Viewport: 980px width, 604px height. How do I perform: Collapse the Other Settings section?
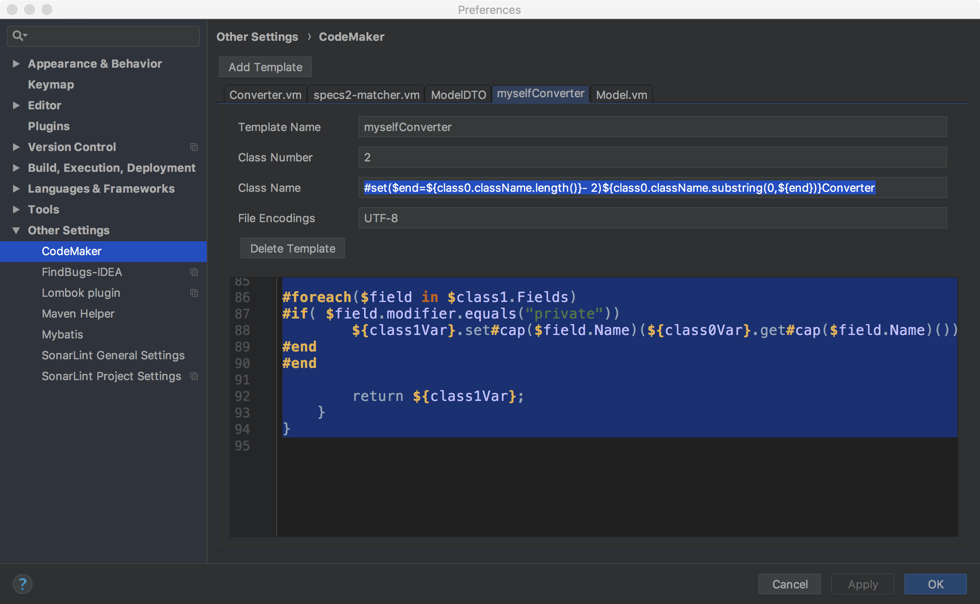click(x=16, y=230)
